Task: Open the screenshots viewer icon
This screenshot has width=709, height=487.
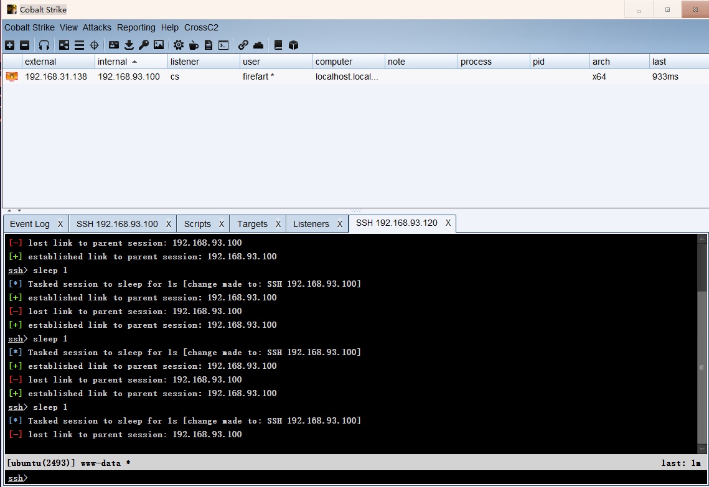Action: click(159, 45)
